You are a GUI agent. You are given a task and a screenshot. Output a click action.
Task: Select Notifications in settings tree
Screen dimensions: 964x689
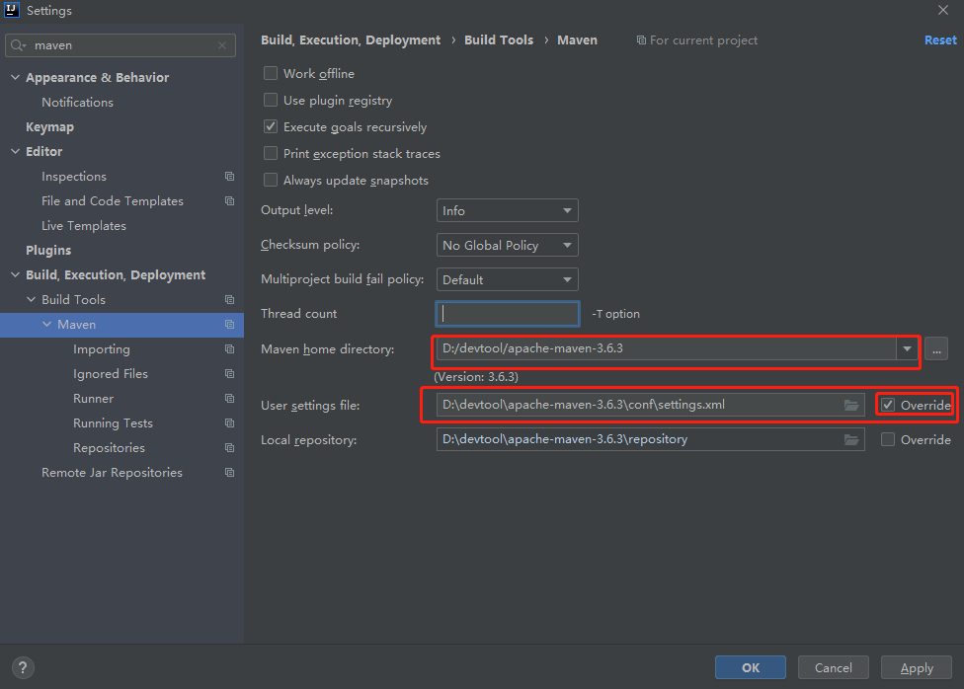(x=77, y=103)
